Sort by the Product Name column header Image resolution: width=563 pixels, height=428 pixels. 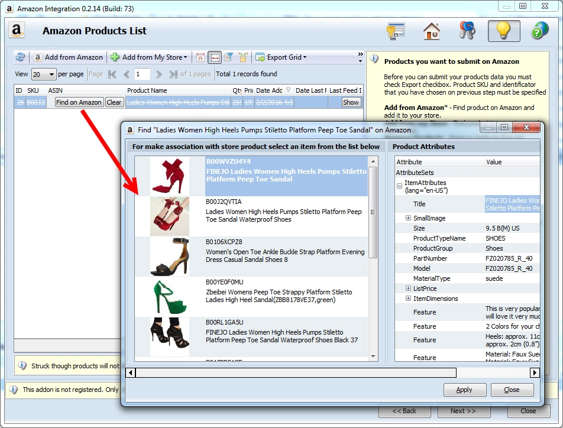[178, 90]
